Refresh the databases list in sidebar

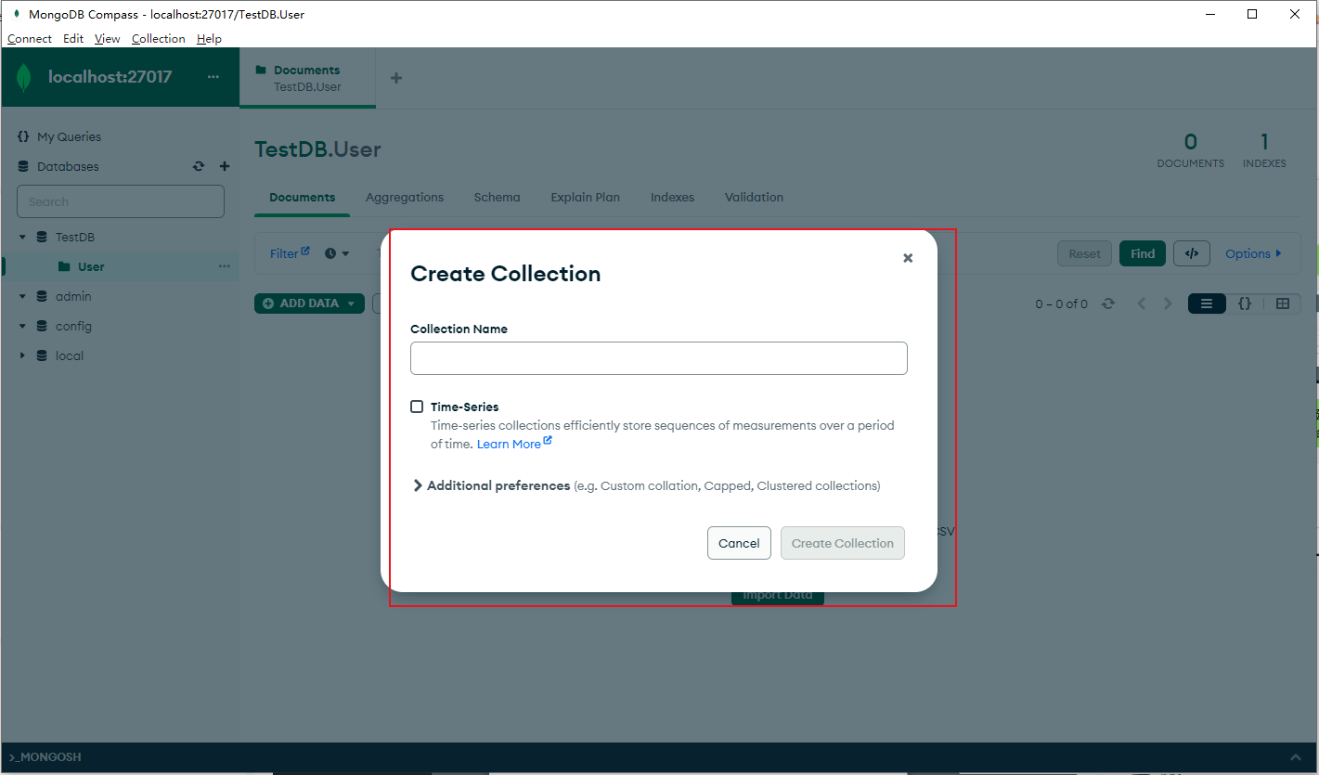[198, 167]
